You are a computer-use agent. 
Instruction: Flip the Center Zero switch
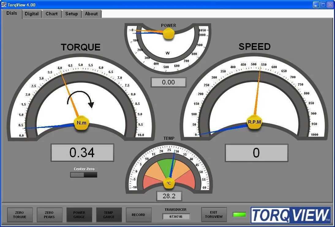[x=84, y=175]
